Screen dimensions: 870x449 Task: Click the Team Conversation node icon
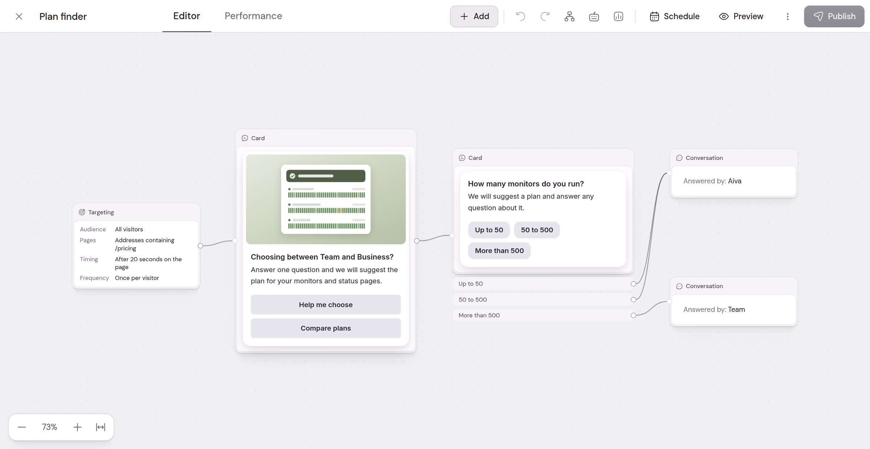click(679, 286)
